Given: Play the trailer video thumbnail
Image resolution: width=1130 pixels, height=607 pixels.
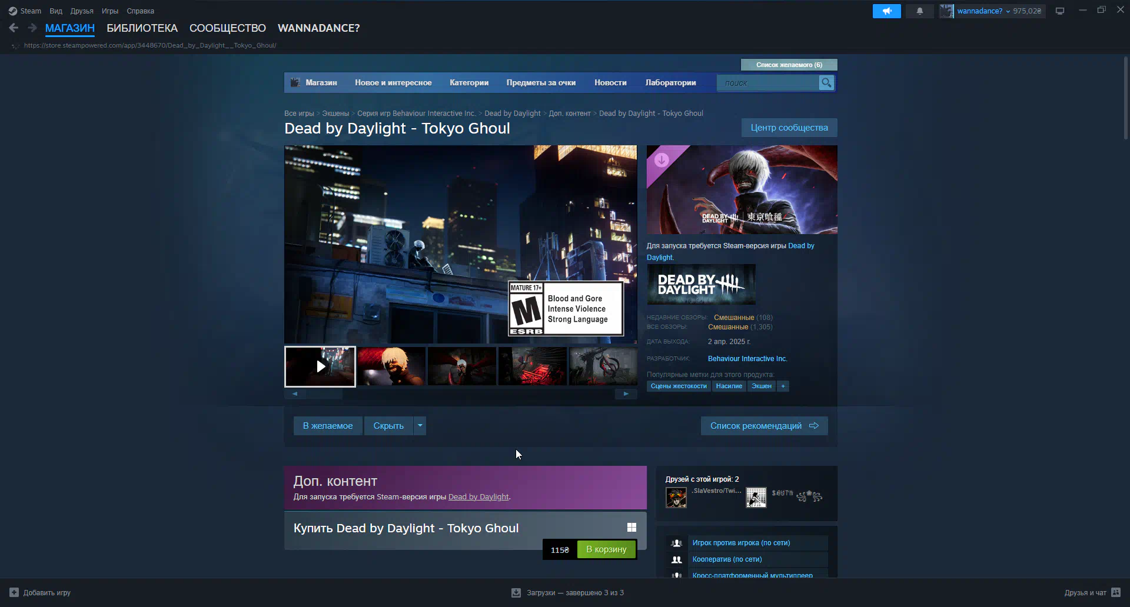Looking at the screenshot, I should point(320,366).
